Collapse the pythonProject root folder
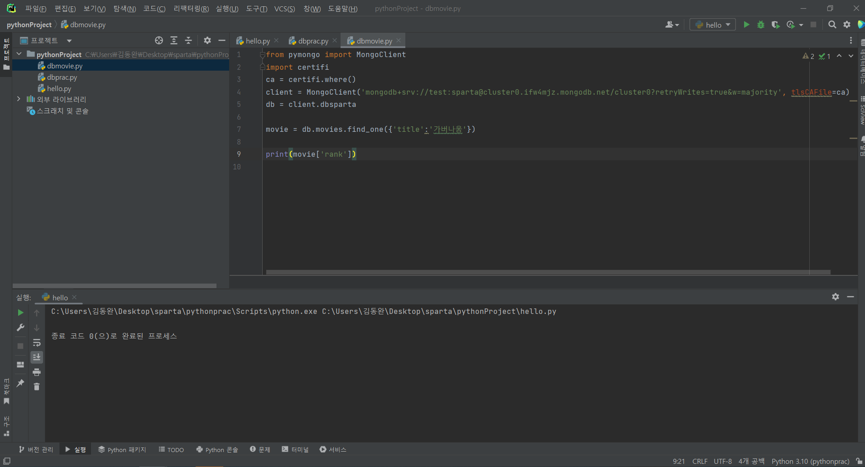Screen dimensions: 865x467 pyautogui.click(x=19, y=54)
